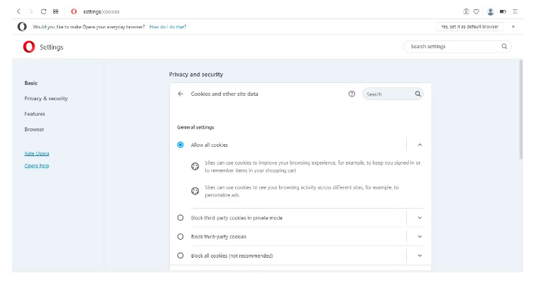
Task: Click the Opera logo next to Settings
Action: tap(29, 47)
